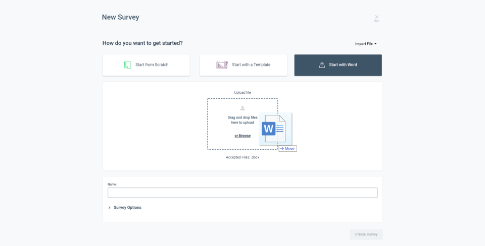Click the Accepted Files .docx text
The height and width of the screenshot is (246, 485).
pos(243,157)
